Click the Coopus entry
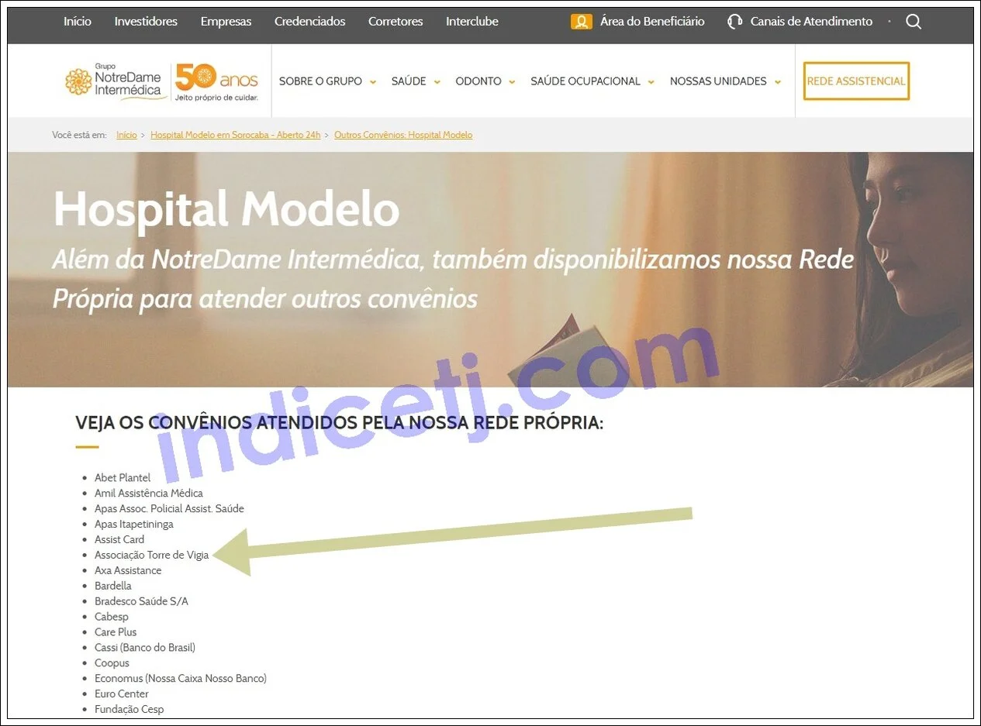This screenshot has width=981, height=726. tap(112, 663)
